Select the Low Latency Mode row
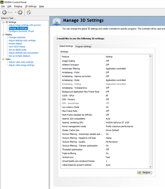The image size is (165, 189). [x=105, y=107]
